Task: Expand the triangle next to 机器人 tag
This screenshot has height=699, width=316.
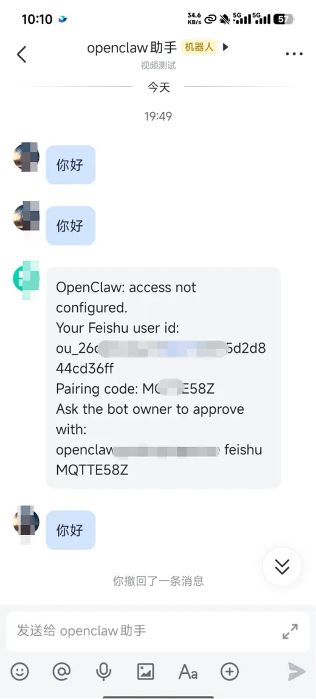Action: pos(225,47)
